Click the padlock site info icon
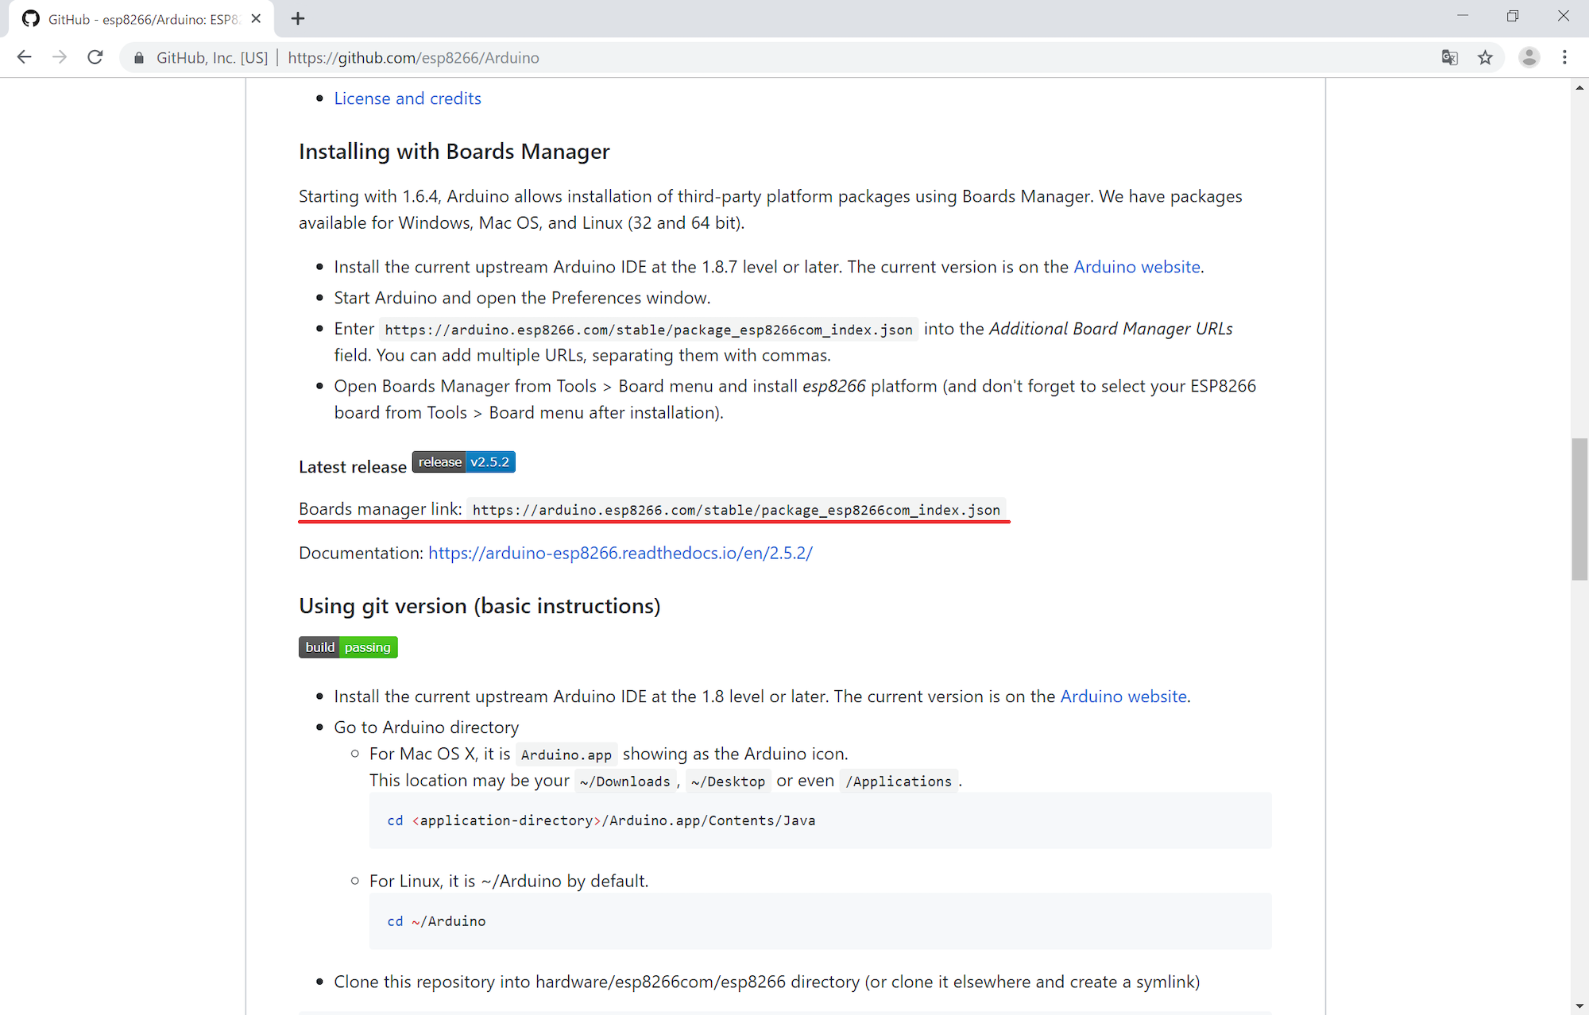The image size is (1589, 1015). (x=139, y=58)
